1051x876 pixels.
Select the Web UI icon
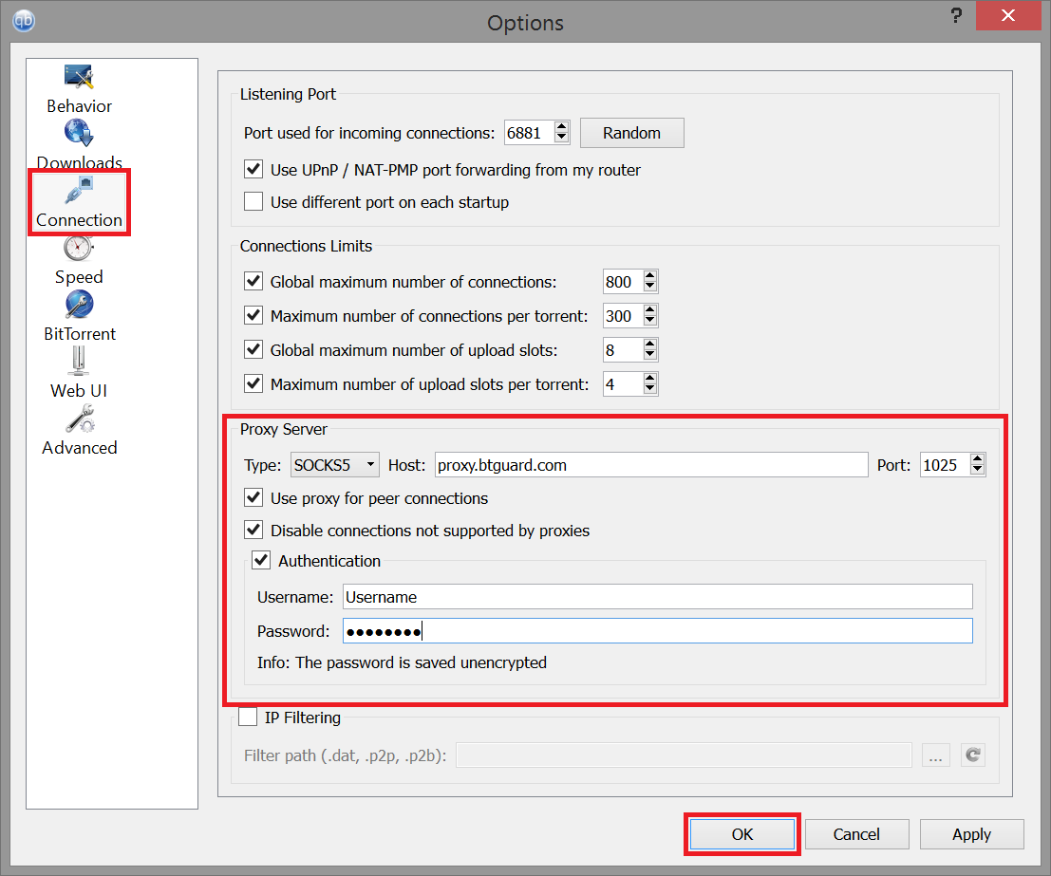(79, 362)
